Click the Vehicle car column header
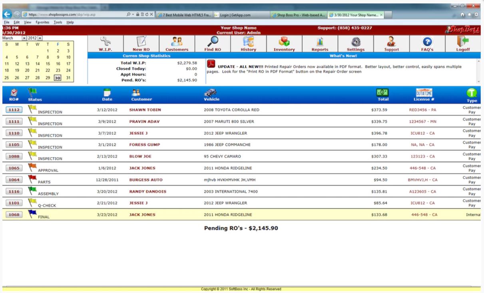Viewport: 484px width, 293px height. 211,92
